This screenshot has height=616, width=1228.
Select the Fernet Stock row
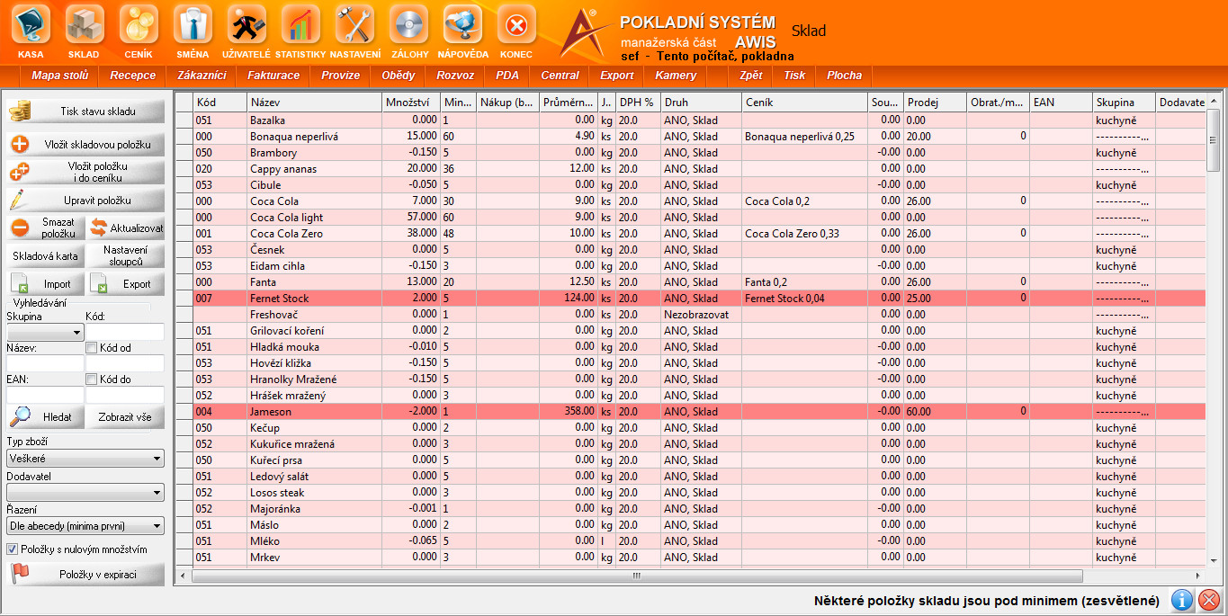click(689, 299)
